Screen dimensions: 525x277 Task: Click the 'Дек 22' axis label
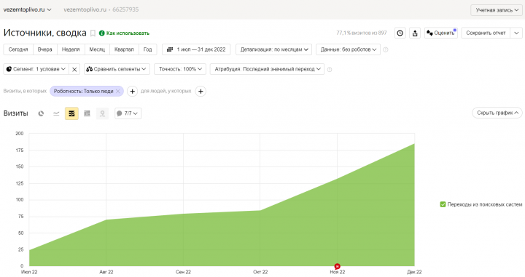tap(414, 272)
